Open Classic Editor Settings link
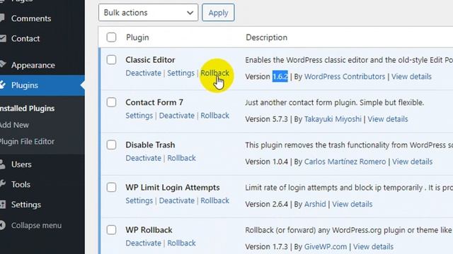The image size is (453, 254). [181, 73]
